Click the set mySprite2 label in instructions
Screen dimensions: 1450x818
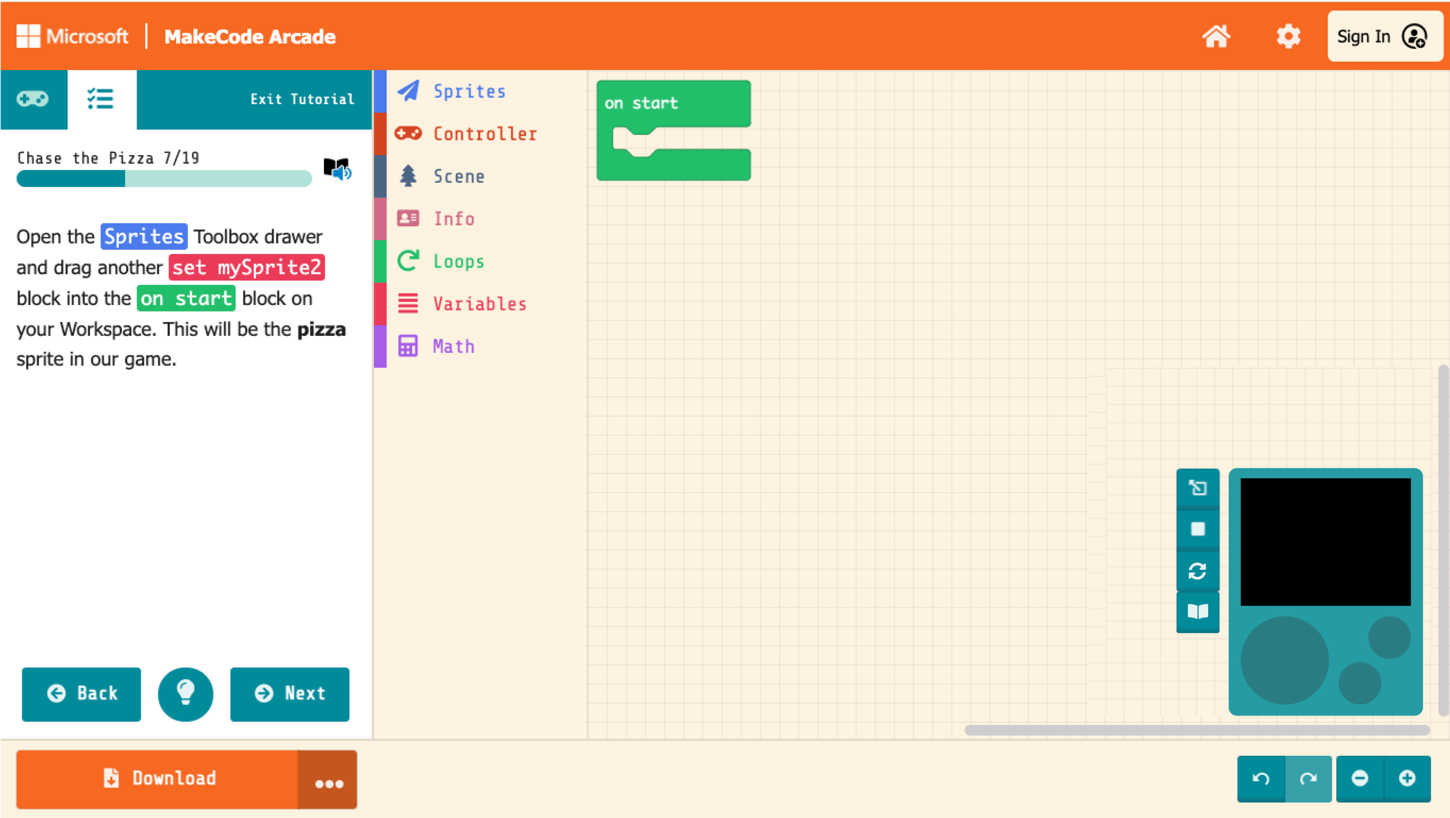(x=247, y=267)
